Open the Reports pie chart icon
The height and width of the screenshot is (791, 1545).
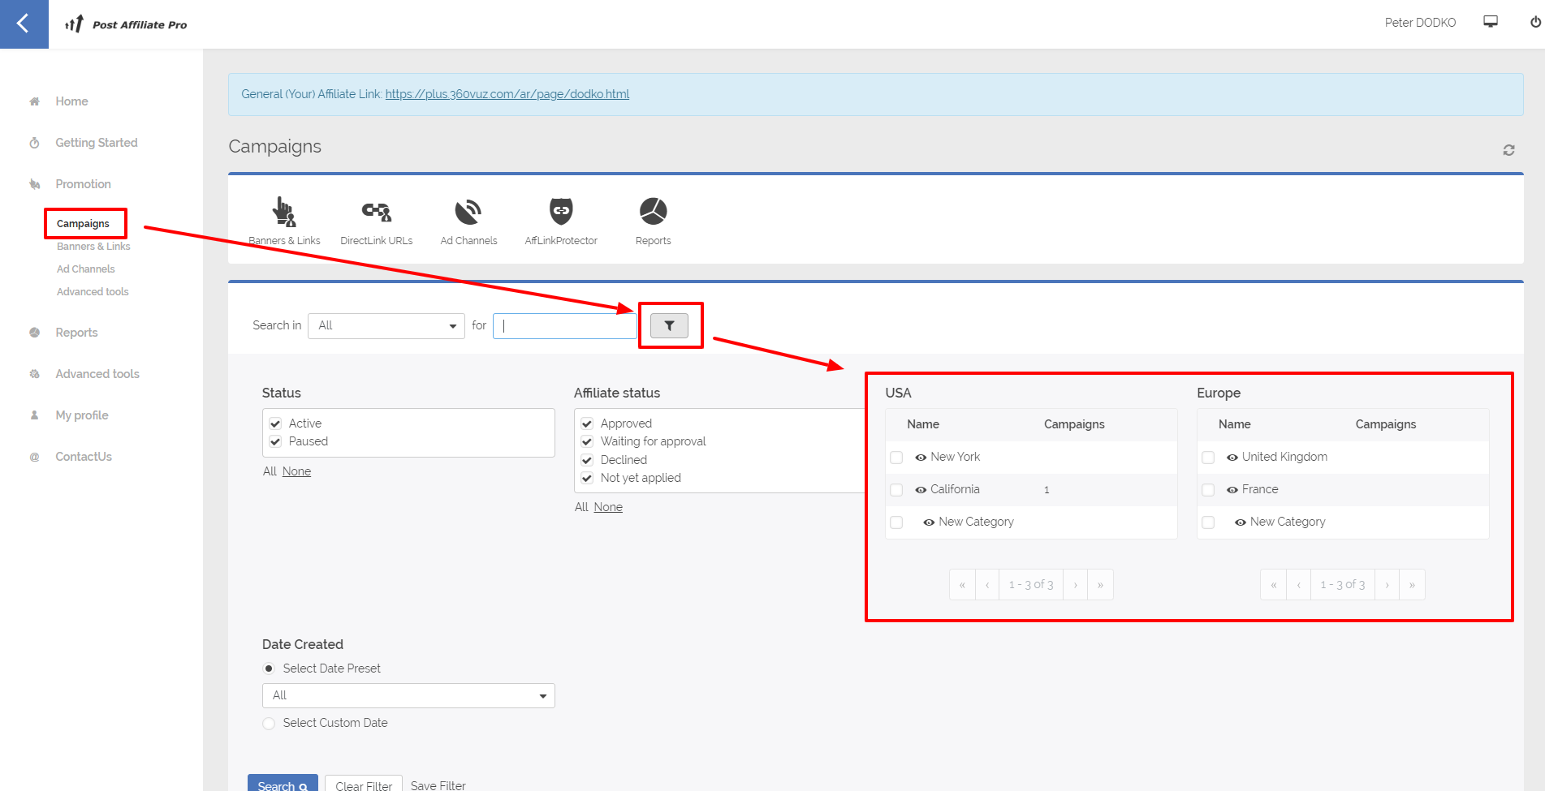pos(653,213)
